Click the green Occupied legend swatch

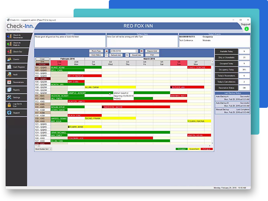[x=181, y=149]
